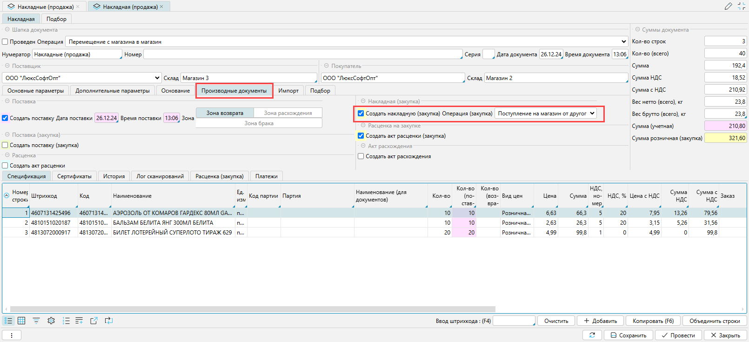This screenshot has width=749, height=342.
Task: Enable Создать акт расхождения checkbox
Action: 361,156
